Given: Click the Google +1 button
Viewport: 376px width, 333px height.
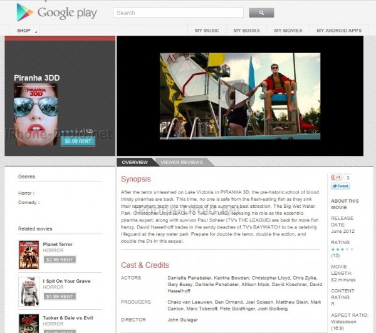Looking at the screenshot, I should (x=337, y=178).
